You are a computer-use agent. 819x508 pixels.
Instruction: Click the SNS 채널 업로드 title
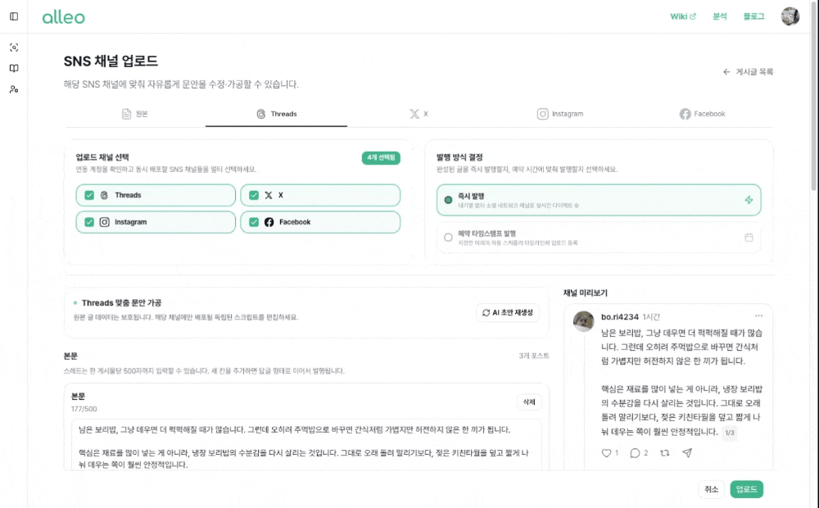click(x=111, y=61)
